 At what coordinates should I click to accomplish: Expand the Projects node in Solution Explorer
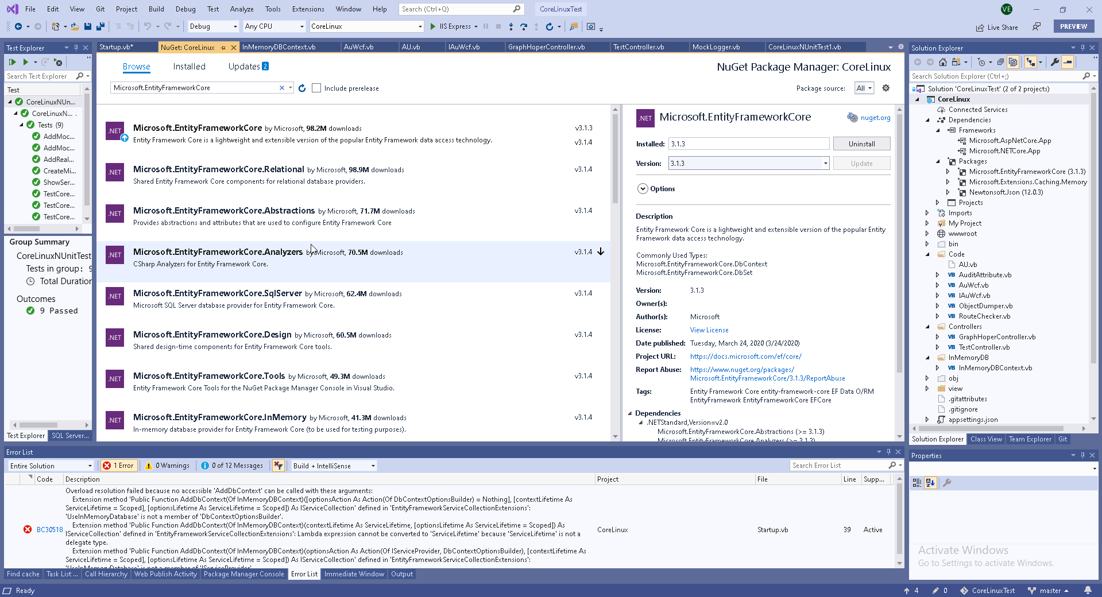[937, 203]
